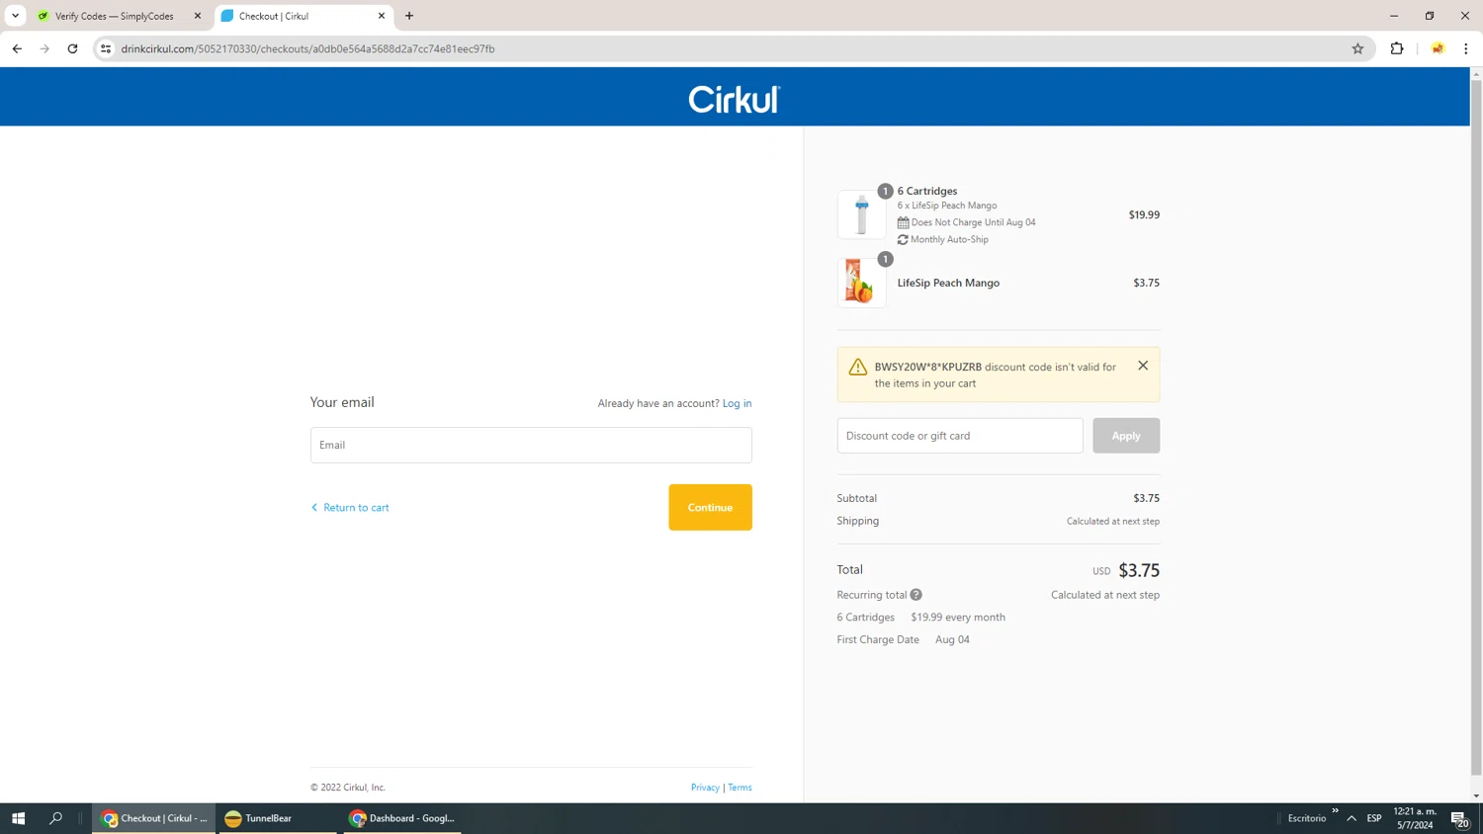Open the Chrome three-dot menu
This screenshot has height=834, width=1483.
pos(1465,48)
